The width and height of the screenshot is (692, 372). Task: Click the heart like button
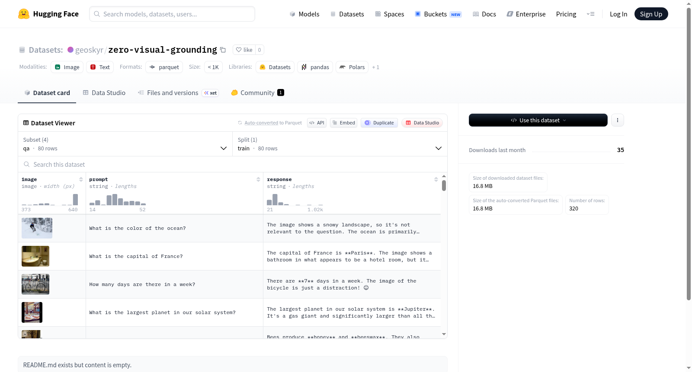(244, 50)
